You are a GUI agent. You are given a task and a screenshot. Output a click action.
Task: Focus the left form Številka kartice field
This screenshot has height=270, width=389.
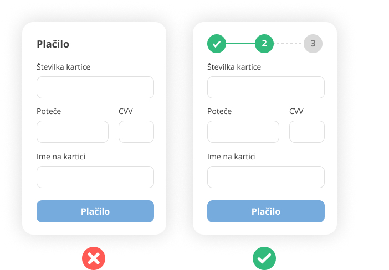[x=95, y=87]
